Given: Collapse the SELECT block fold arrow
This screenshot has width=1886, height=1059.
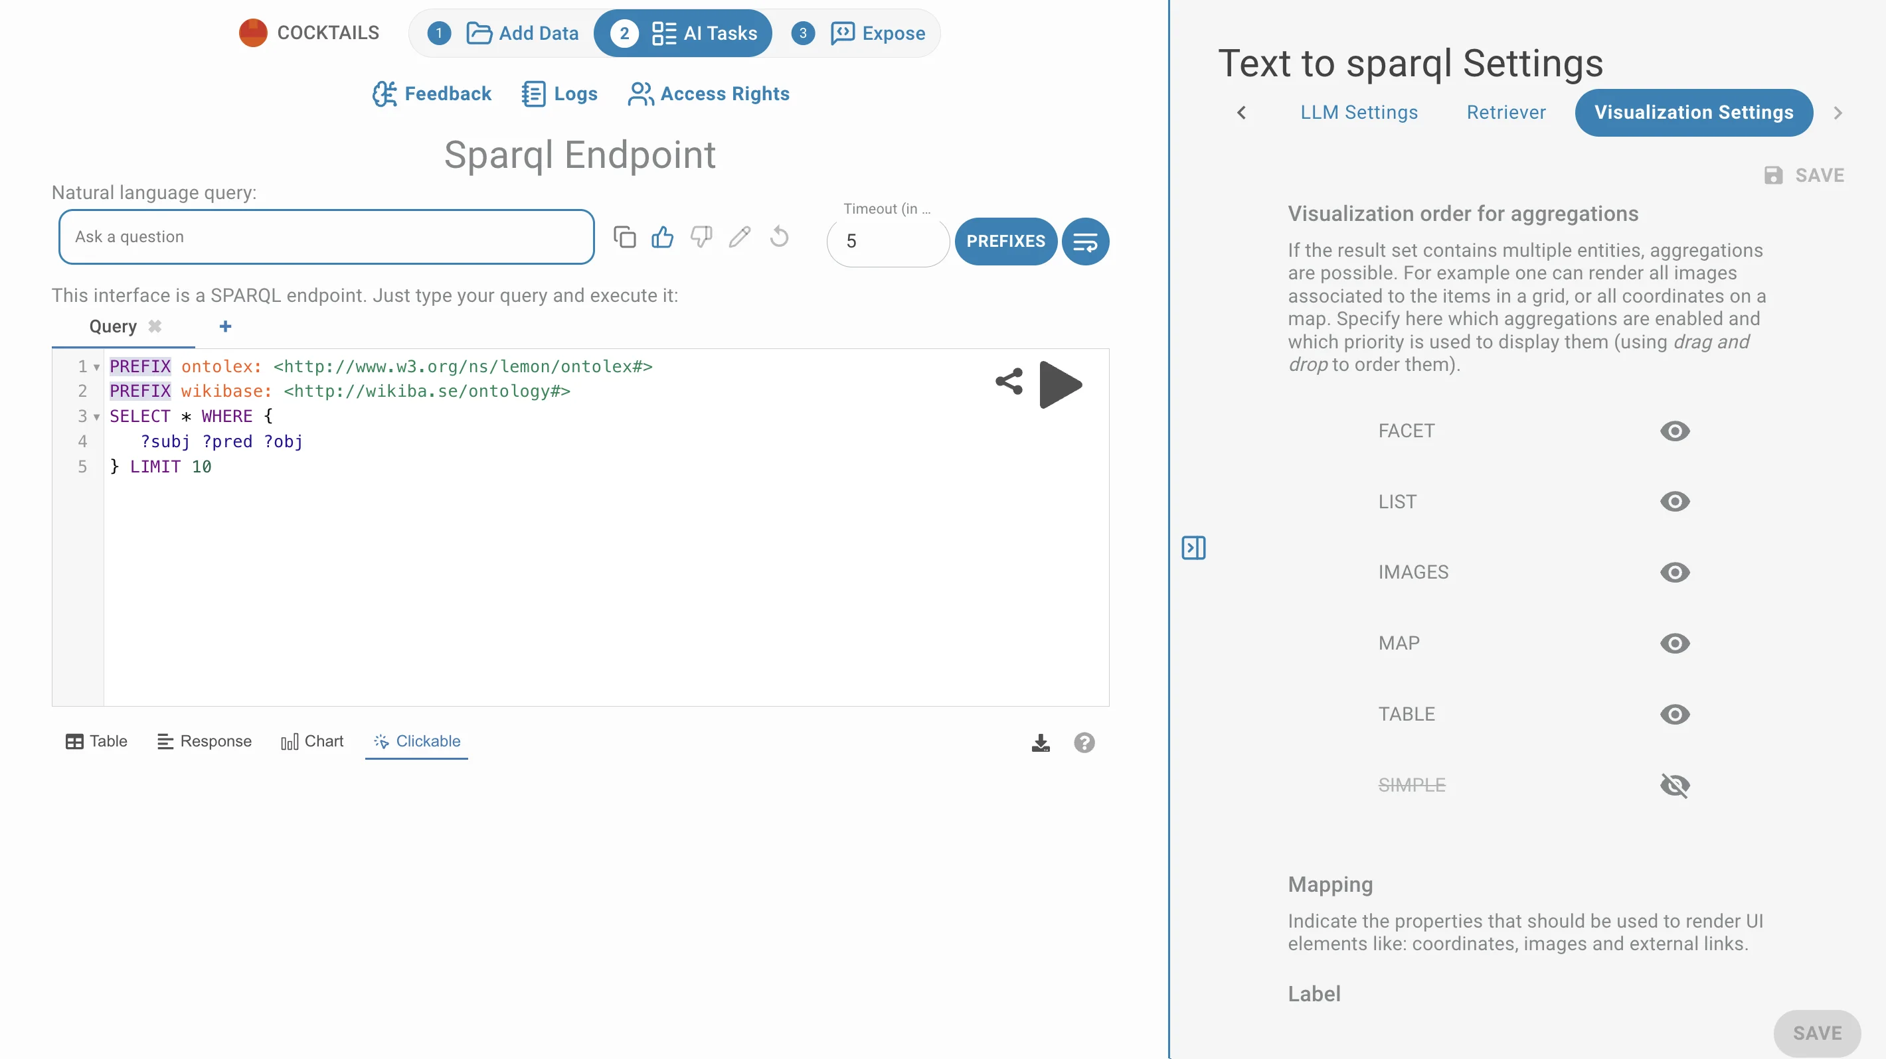Looking at the screenshot, I should pyautogui.click(x=97, y=417).
